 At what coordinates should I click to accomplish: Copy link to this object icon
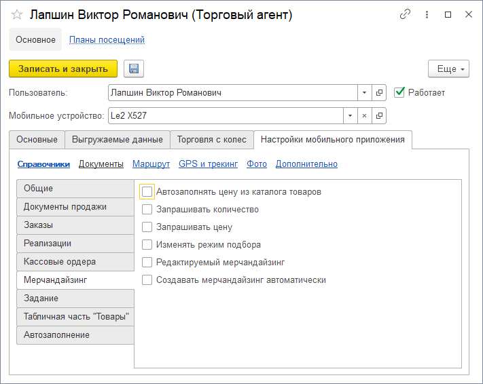[x=406, y=14]
